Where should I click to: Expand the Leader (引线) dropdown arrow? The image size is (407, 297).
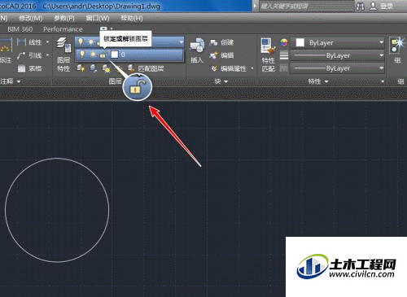(x=48, y=55)
